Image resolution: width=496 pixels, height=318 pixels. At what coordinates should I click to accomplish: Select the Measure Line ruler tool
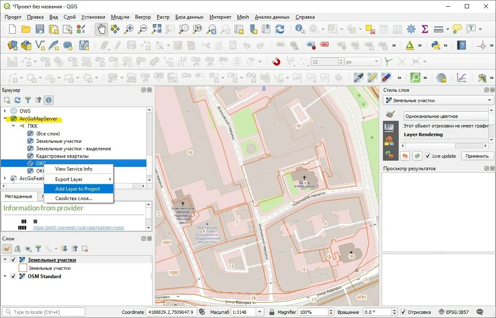439,29
